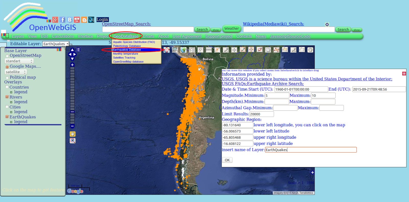This screenshot has width=409, height=202.
Task: Click the map zoom out minus button
Action: 72,126
